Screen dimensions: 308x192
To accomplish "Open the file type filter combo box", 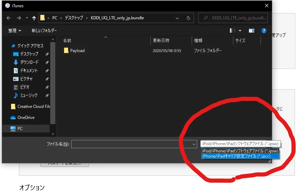I will click(x=241, y=144).
